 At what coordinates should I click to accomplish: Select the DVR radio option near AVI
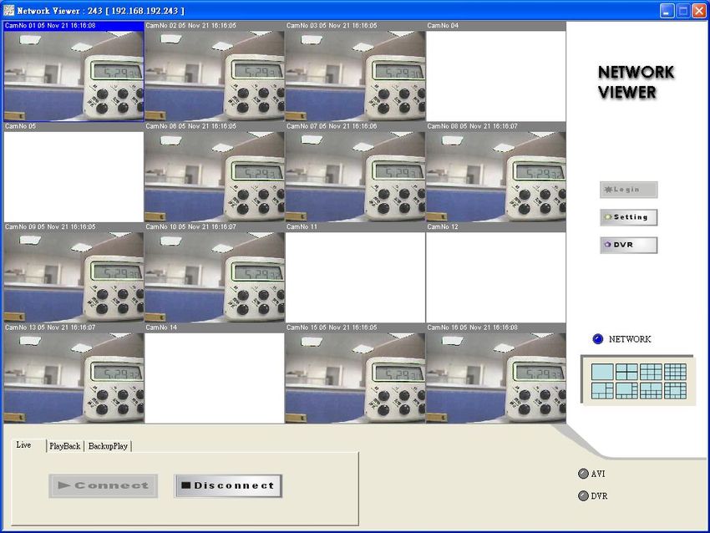[583, 495]
